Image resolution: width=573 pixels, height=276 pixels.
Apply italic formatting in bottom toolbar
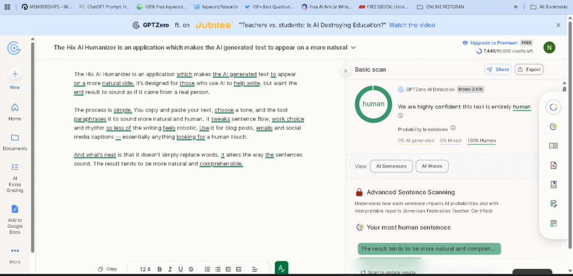(x=170, y=269)
